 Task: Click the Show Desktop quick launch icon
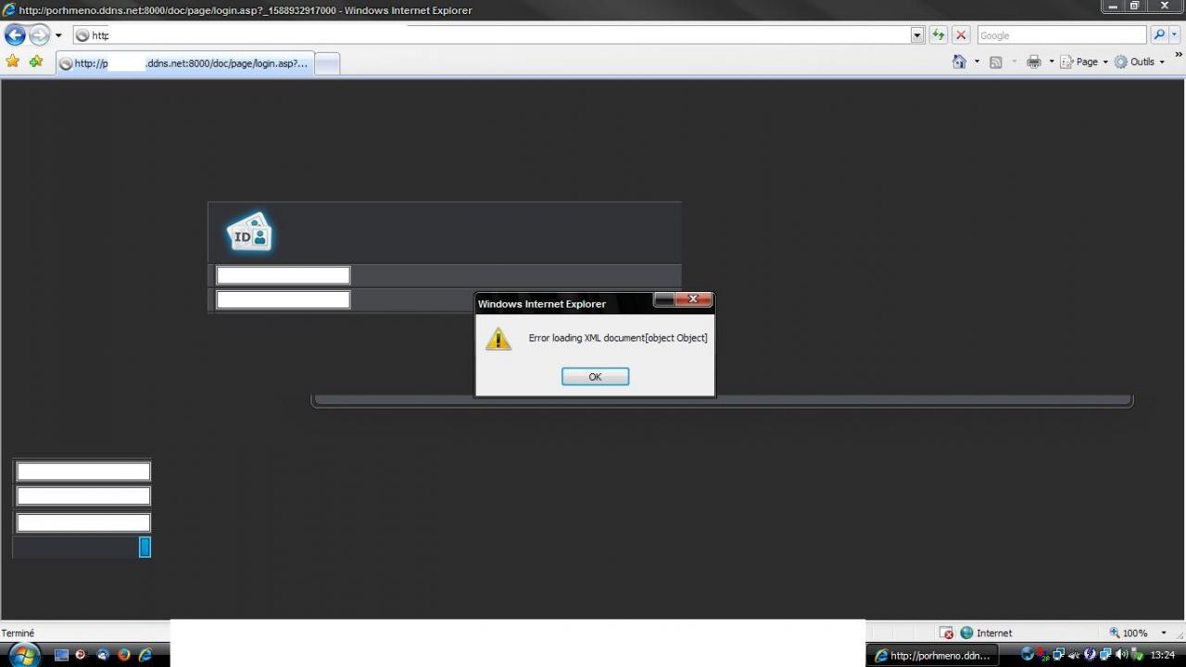coord(62,655)
